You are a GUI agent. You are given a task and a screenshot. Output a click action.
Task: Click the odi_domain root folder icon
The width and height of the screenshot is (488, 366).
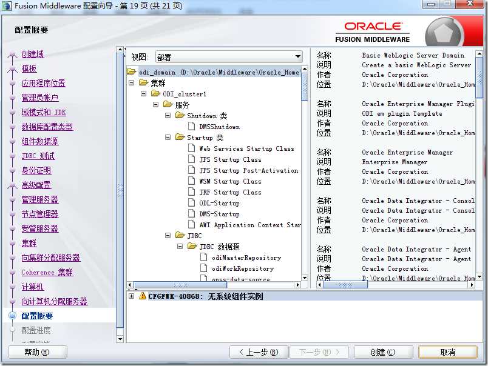pos(132,72)
